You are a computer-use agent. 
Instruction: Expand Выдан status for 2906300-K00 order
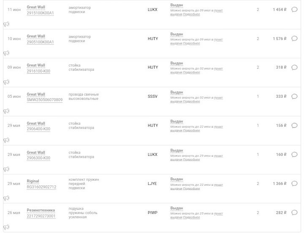pos(176,150)
